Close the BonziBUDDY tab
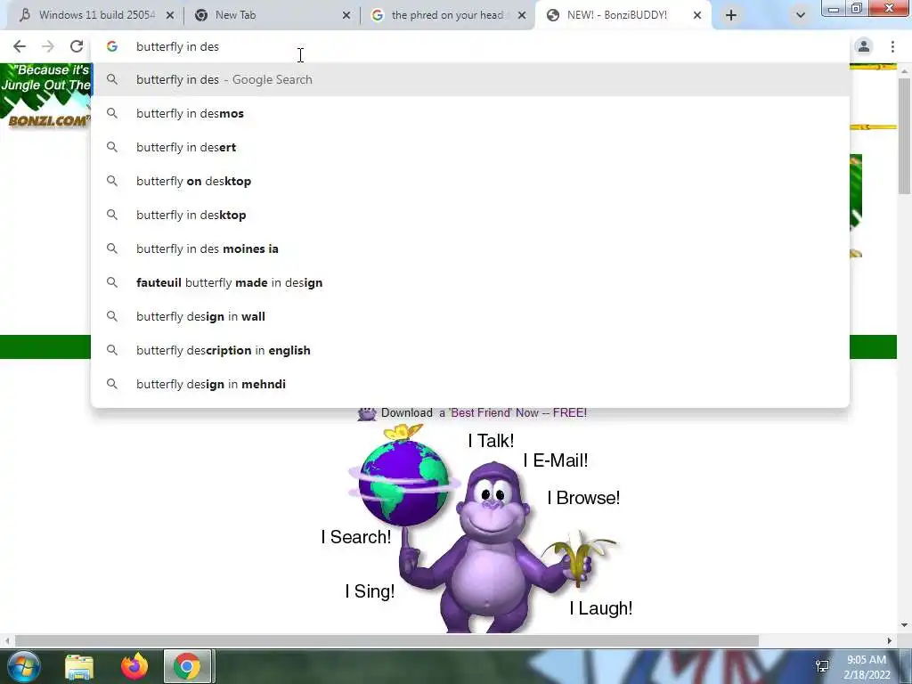This screenshot has width=912, height=684. [x=696, y=15]
